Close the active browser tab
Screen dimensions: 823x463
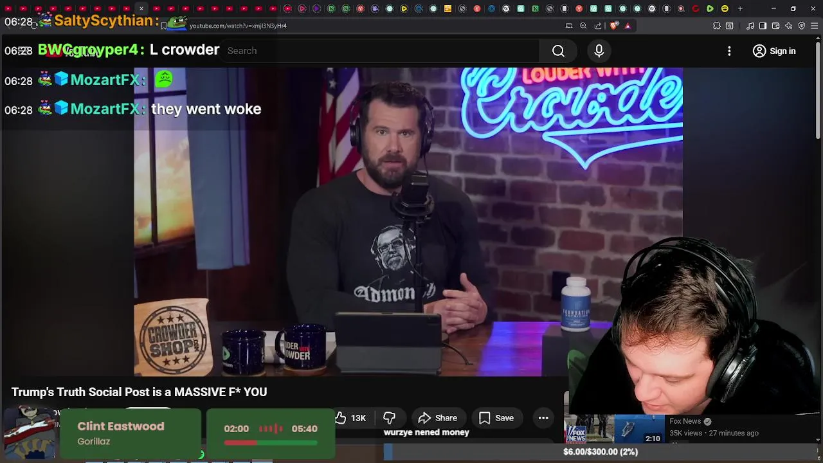click(x=141, y=9)
